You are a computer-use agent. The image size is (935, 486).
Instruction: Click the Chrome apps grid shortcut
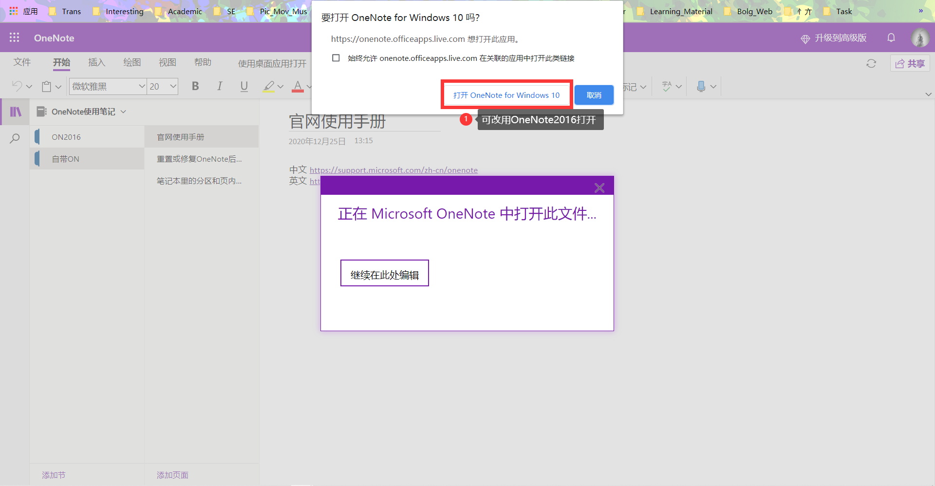(14, 11)
